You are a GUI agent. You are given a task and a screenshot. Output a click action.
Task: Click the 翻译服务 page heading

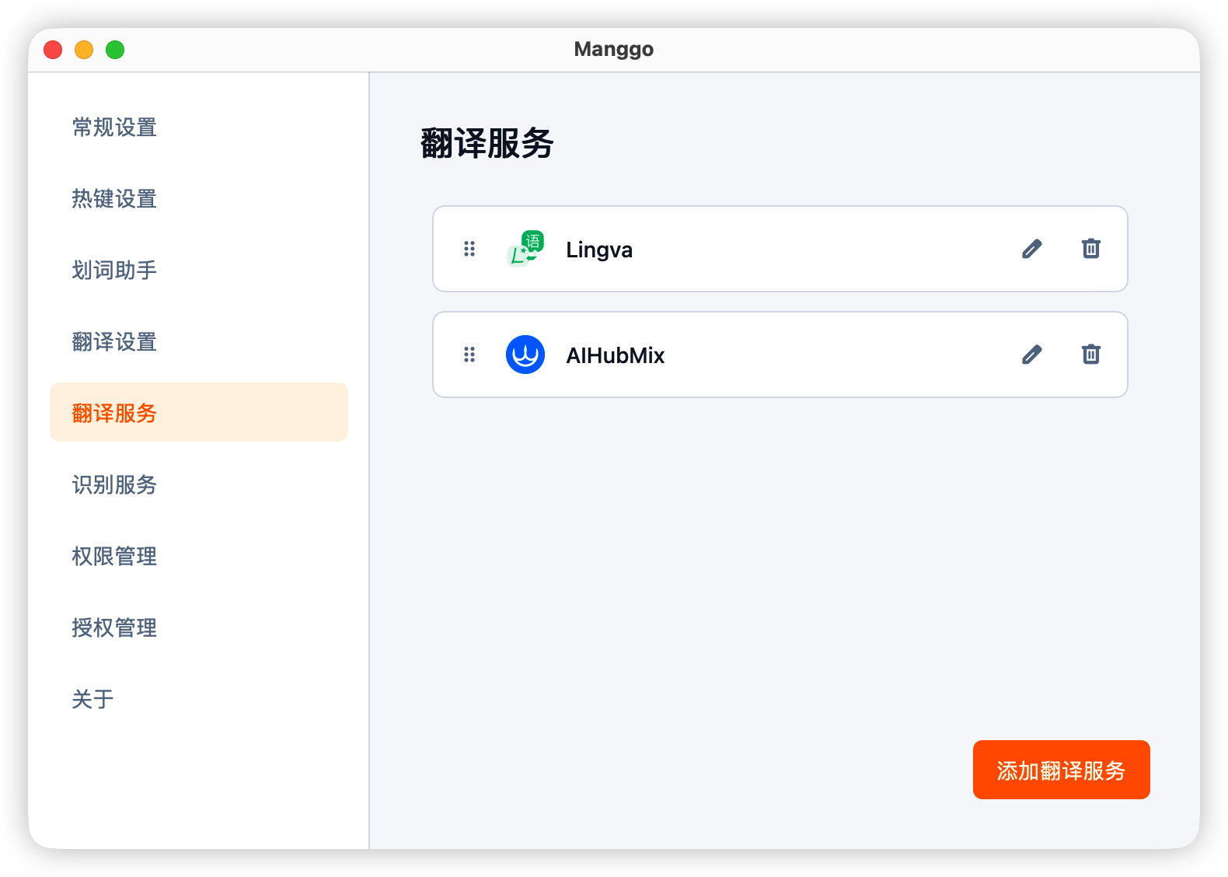point(487,144)
